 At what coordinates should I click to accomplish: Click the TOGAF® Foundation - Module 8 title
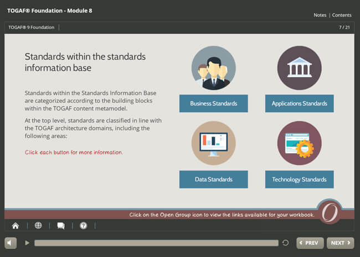point(50,11)
